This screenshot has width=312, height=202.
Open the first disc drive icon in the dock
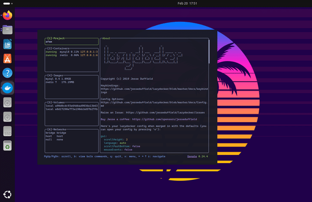(x=7, y=103)
